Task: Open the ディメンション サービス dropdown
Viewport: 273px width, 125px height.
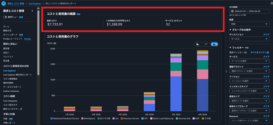Action: point(249,39)
